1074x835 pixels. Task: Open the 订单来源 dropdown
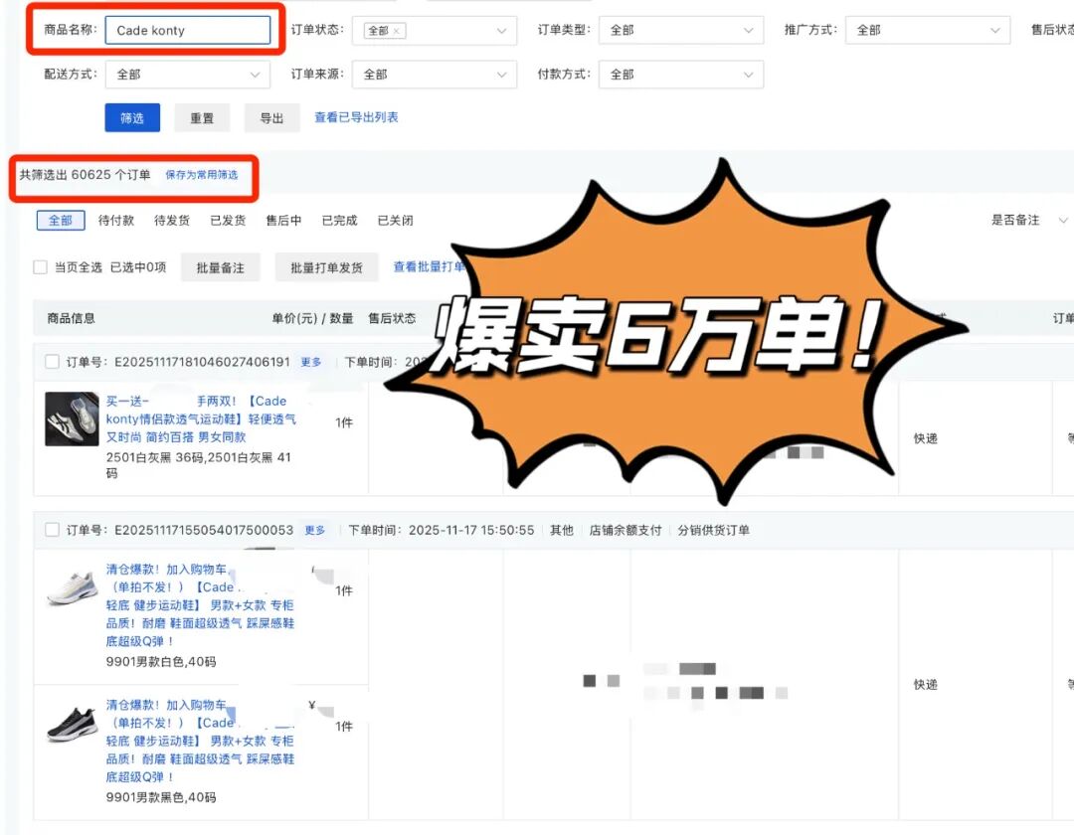point(435,75)
